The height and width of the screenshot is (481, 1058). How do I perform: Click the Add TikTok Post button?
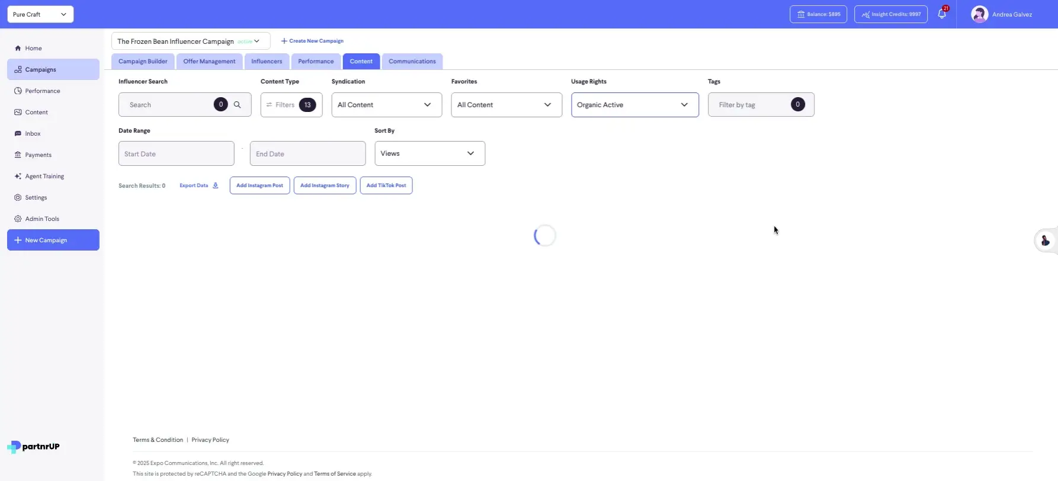click(x=386, y=185)
